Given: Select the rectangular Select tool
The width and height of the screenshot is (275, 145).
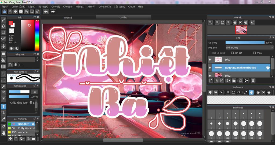Looking at the screenshot, I should 3,74.
